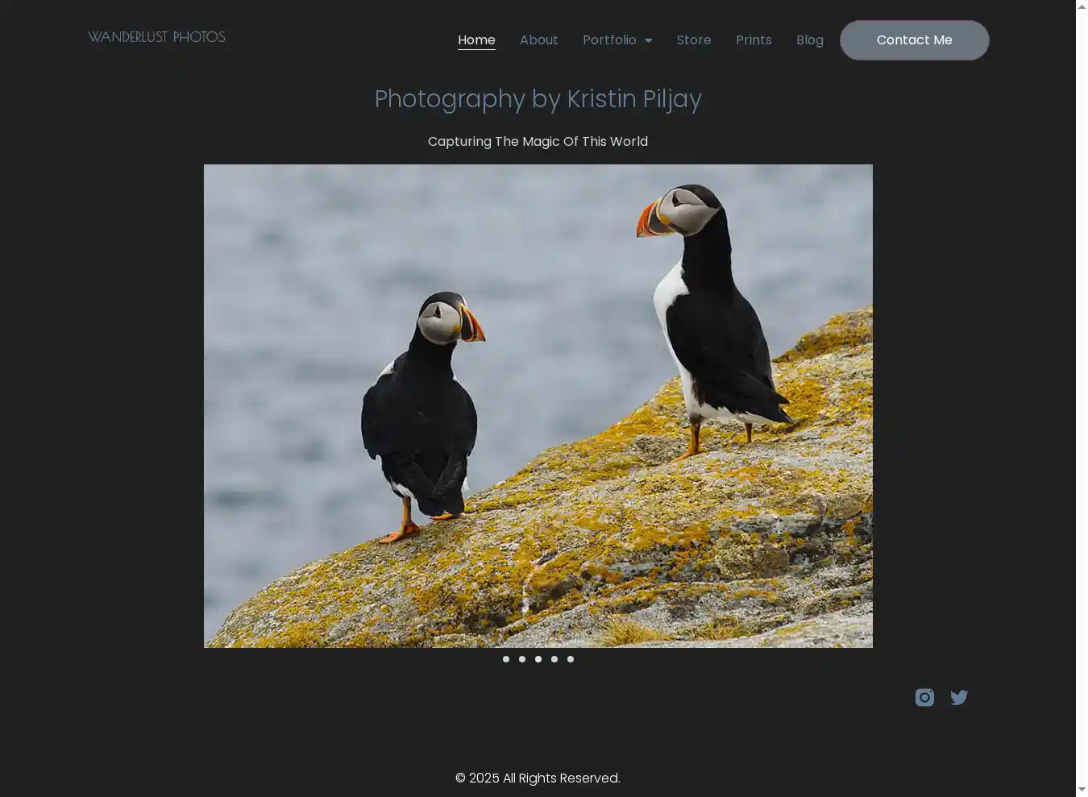This screenshot has height=797, width=1088.
Task: Go to the Home page
Action: [476, 40]
